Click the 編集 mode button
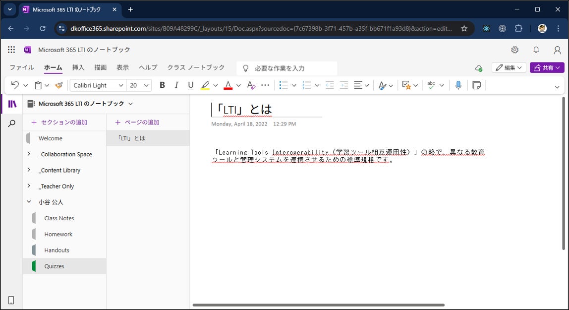The width and height of the screenshot is (569, 310). click(x=509, y=68)
